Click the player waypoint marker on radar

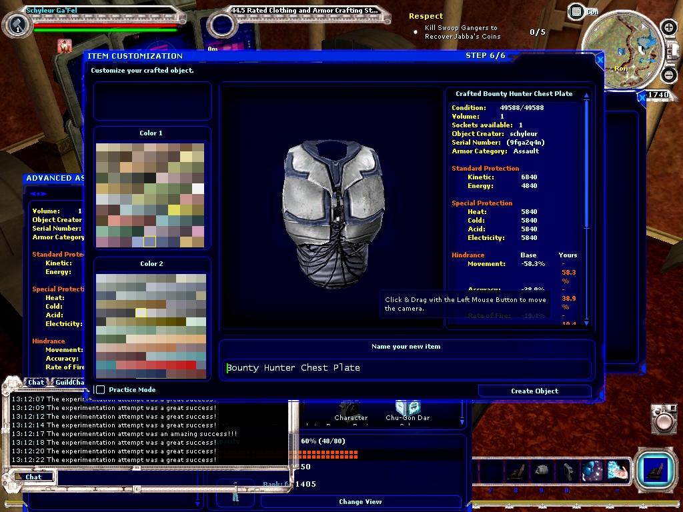(x=621, y=52)
